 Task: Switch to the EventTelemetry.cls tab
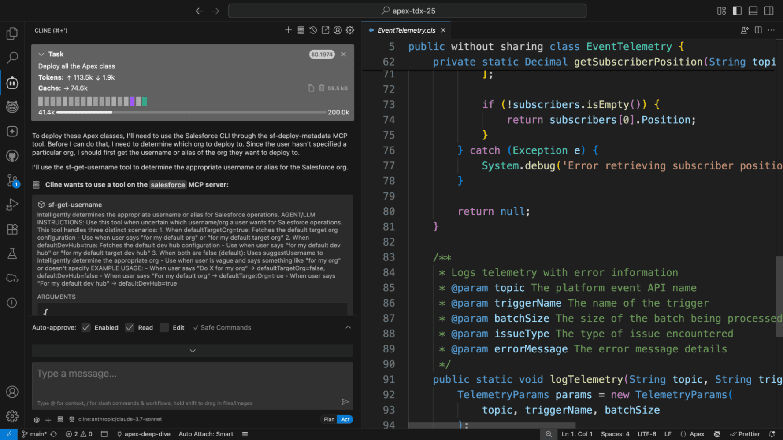pos(405,30)
